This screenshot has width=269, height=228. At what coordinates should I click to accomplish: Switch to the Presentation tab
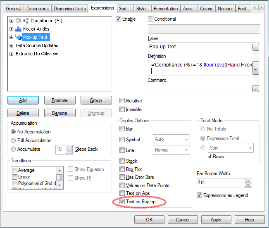click(166, 9)
